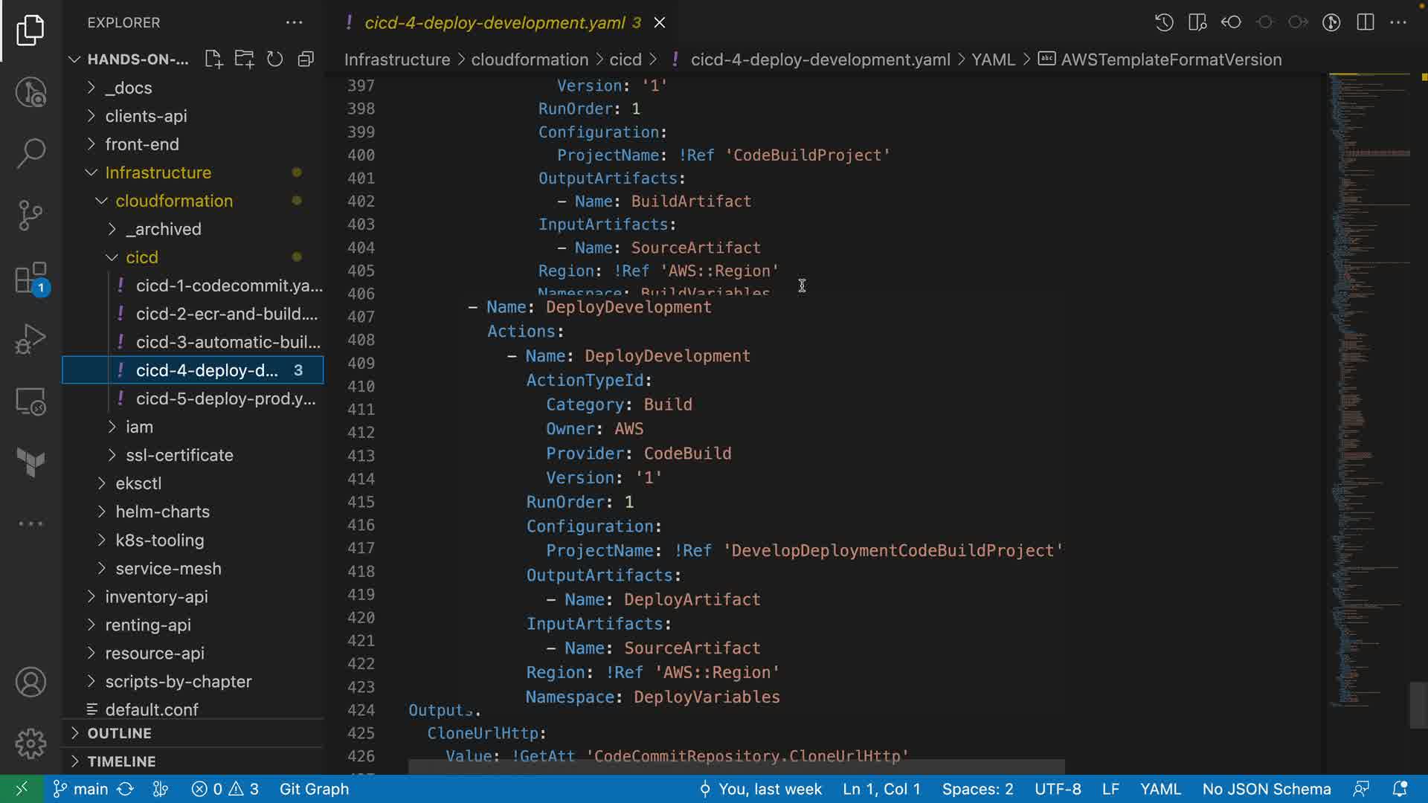The height and width of the screenshot is (803, 1428).
Task: Collapse the cicd folder
Action: coord(141,257)
